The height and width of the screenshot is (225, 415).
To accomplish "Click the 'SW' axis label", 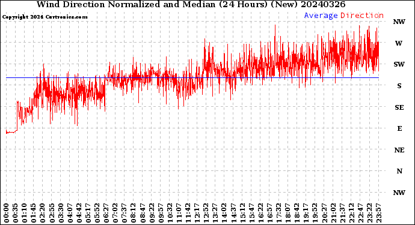I will (x=399, y=64).
